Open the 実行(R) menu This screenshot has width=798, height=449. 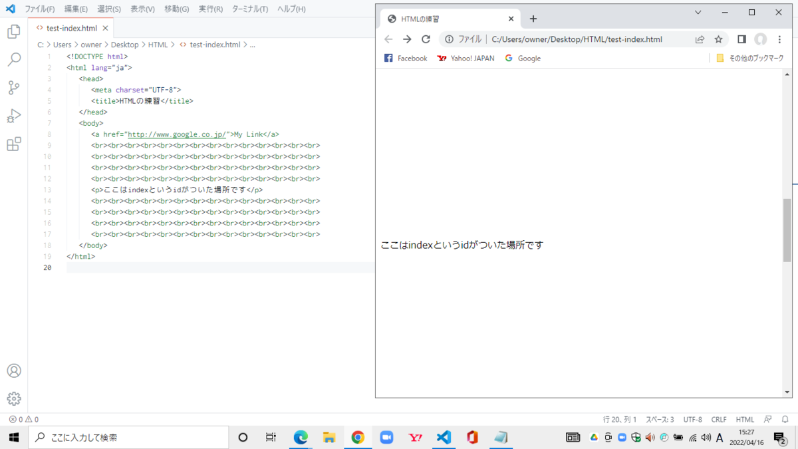pyautogui.click(x=210, y=9)
